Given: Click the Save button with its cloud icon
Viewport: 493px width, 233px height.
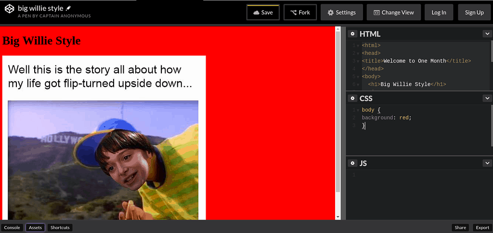Looking at the screenshot, I should pyautogui.click(x=263, y=12).
